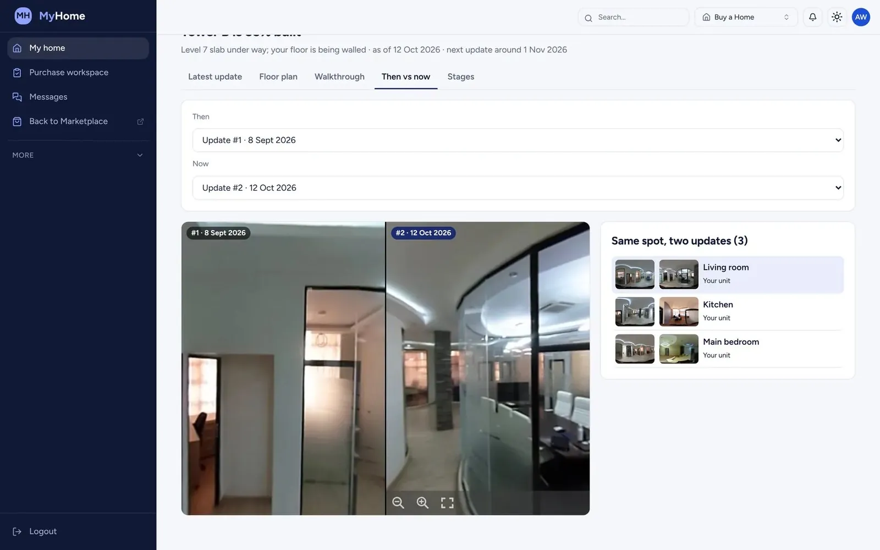Screen dimensions: 880x550
Task: Select the Main bedroom comparison row
Action: tap(728, 349)
